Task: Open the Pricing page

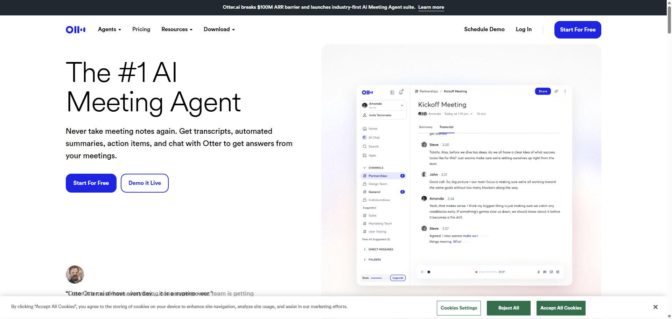Action: (x=141, y=29)
